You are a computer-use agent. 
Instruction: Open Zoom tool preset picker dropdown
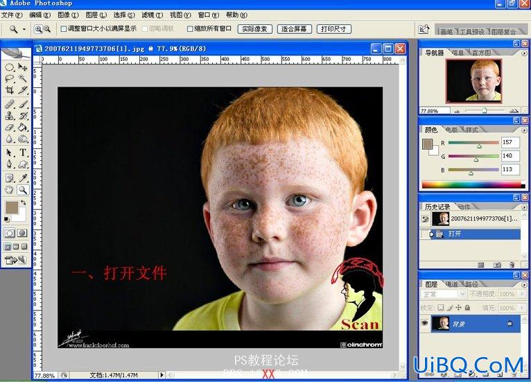pyautogui.click(x=24, y=29)
